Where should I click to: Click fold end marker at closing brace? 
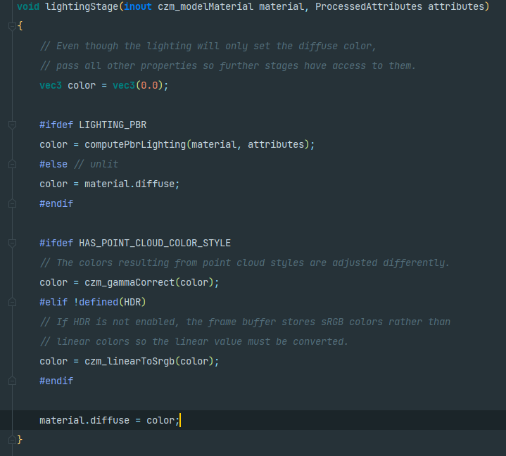point(12,440)
